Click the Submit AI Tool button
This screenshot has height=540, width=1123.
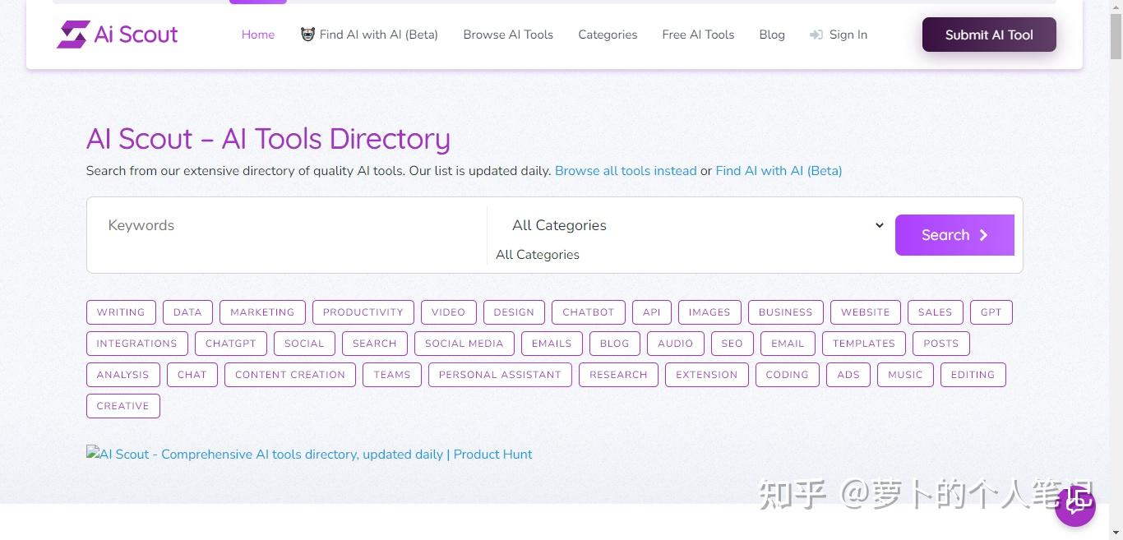coord(988,35)
